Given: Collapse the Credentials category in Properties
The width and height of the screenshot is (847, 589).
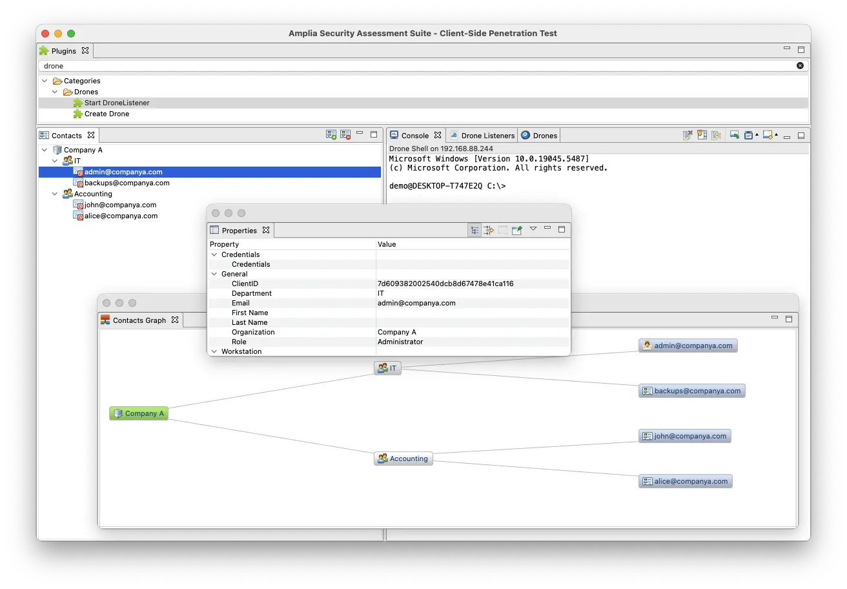Looking at the screenshot, I should click(214, 254).
